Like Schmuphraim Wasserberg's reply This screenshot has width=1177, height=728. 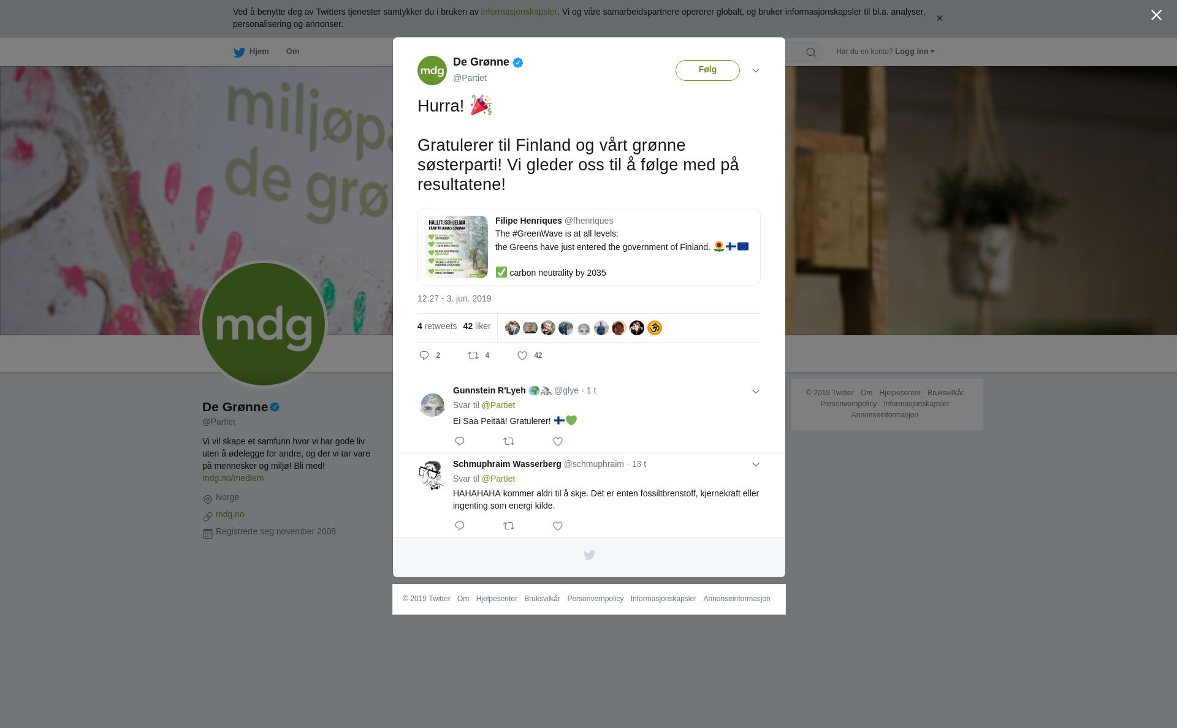tap(558, 526)
